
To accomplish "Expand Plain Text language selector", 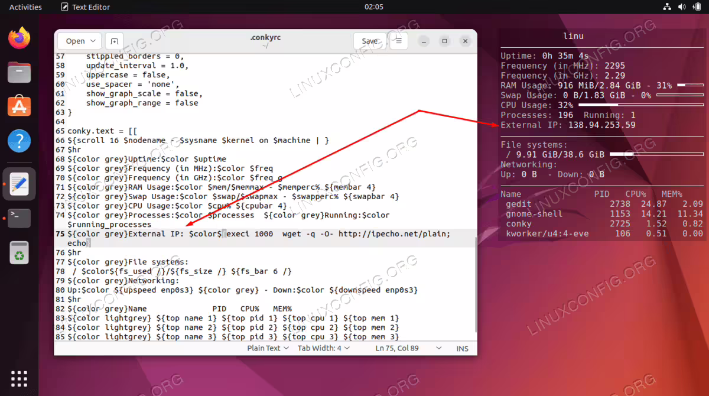I will (x=268, y=348).
